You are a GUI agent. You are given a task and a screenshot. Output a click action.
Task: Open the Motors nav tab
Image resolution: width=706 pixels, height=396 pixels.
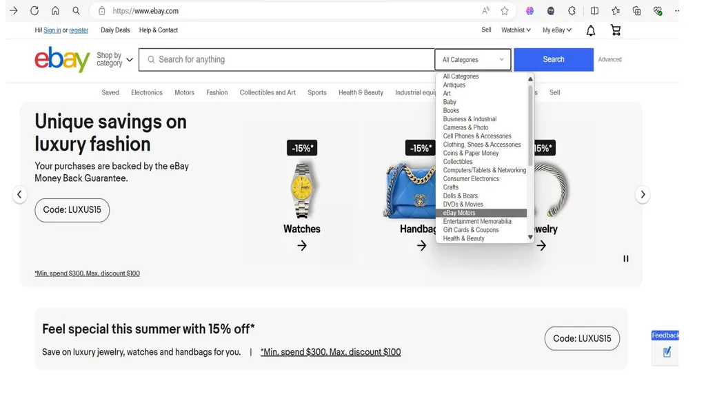point(185,93)
